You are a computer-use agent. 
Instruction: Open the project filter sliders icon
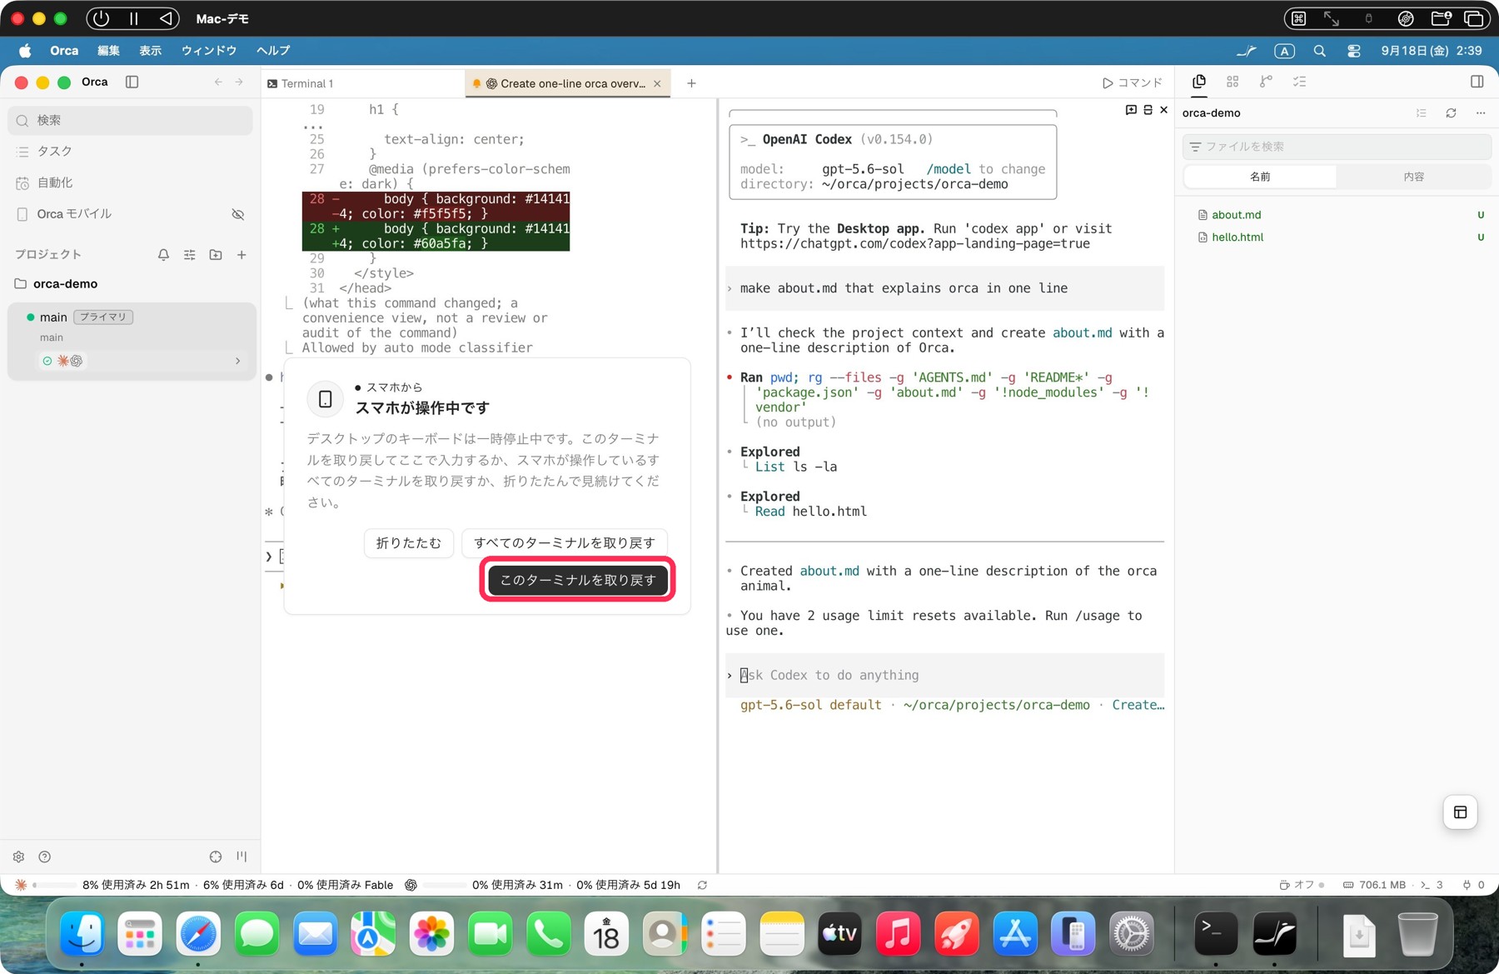pyautogui.click(x=190, y=255)
